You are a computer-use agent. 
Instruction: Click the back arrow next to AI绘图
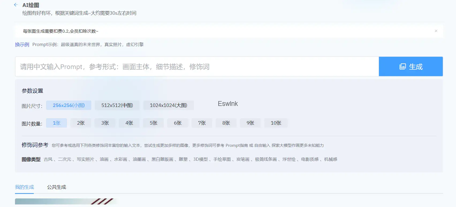[16, 5]
